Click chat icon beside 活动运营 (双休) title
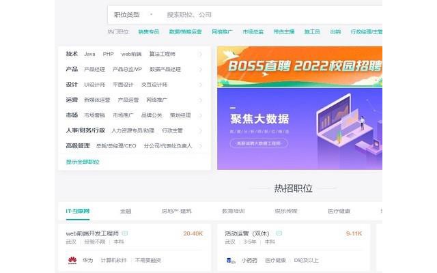437x273 pixels. (279, 233)
